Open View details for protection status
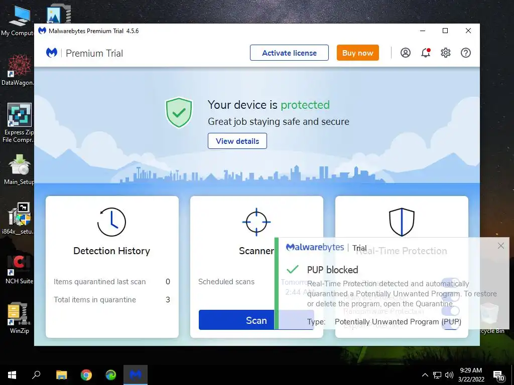This screenshot has width=514, height=385. 237,141
